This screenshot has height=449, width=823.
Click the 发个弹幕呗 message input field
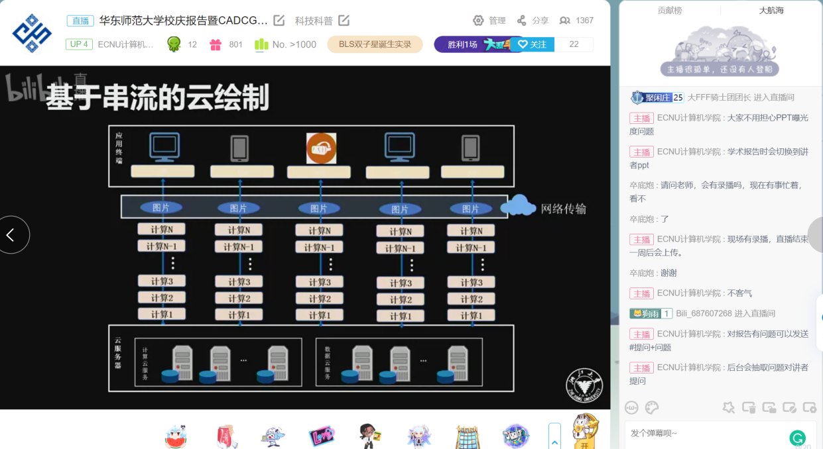pos(703,434)
